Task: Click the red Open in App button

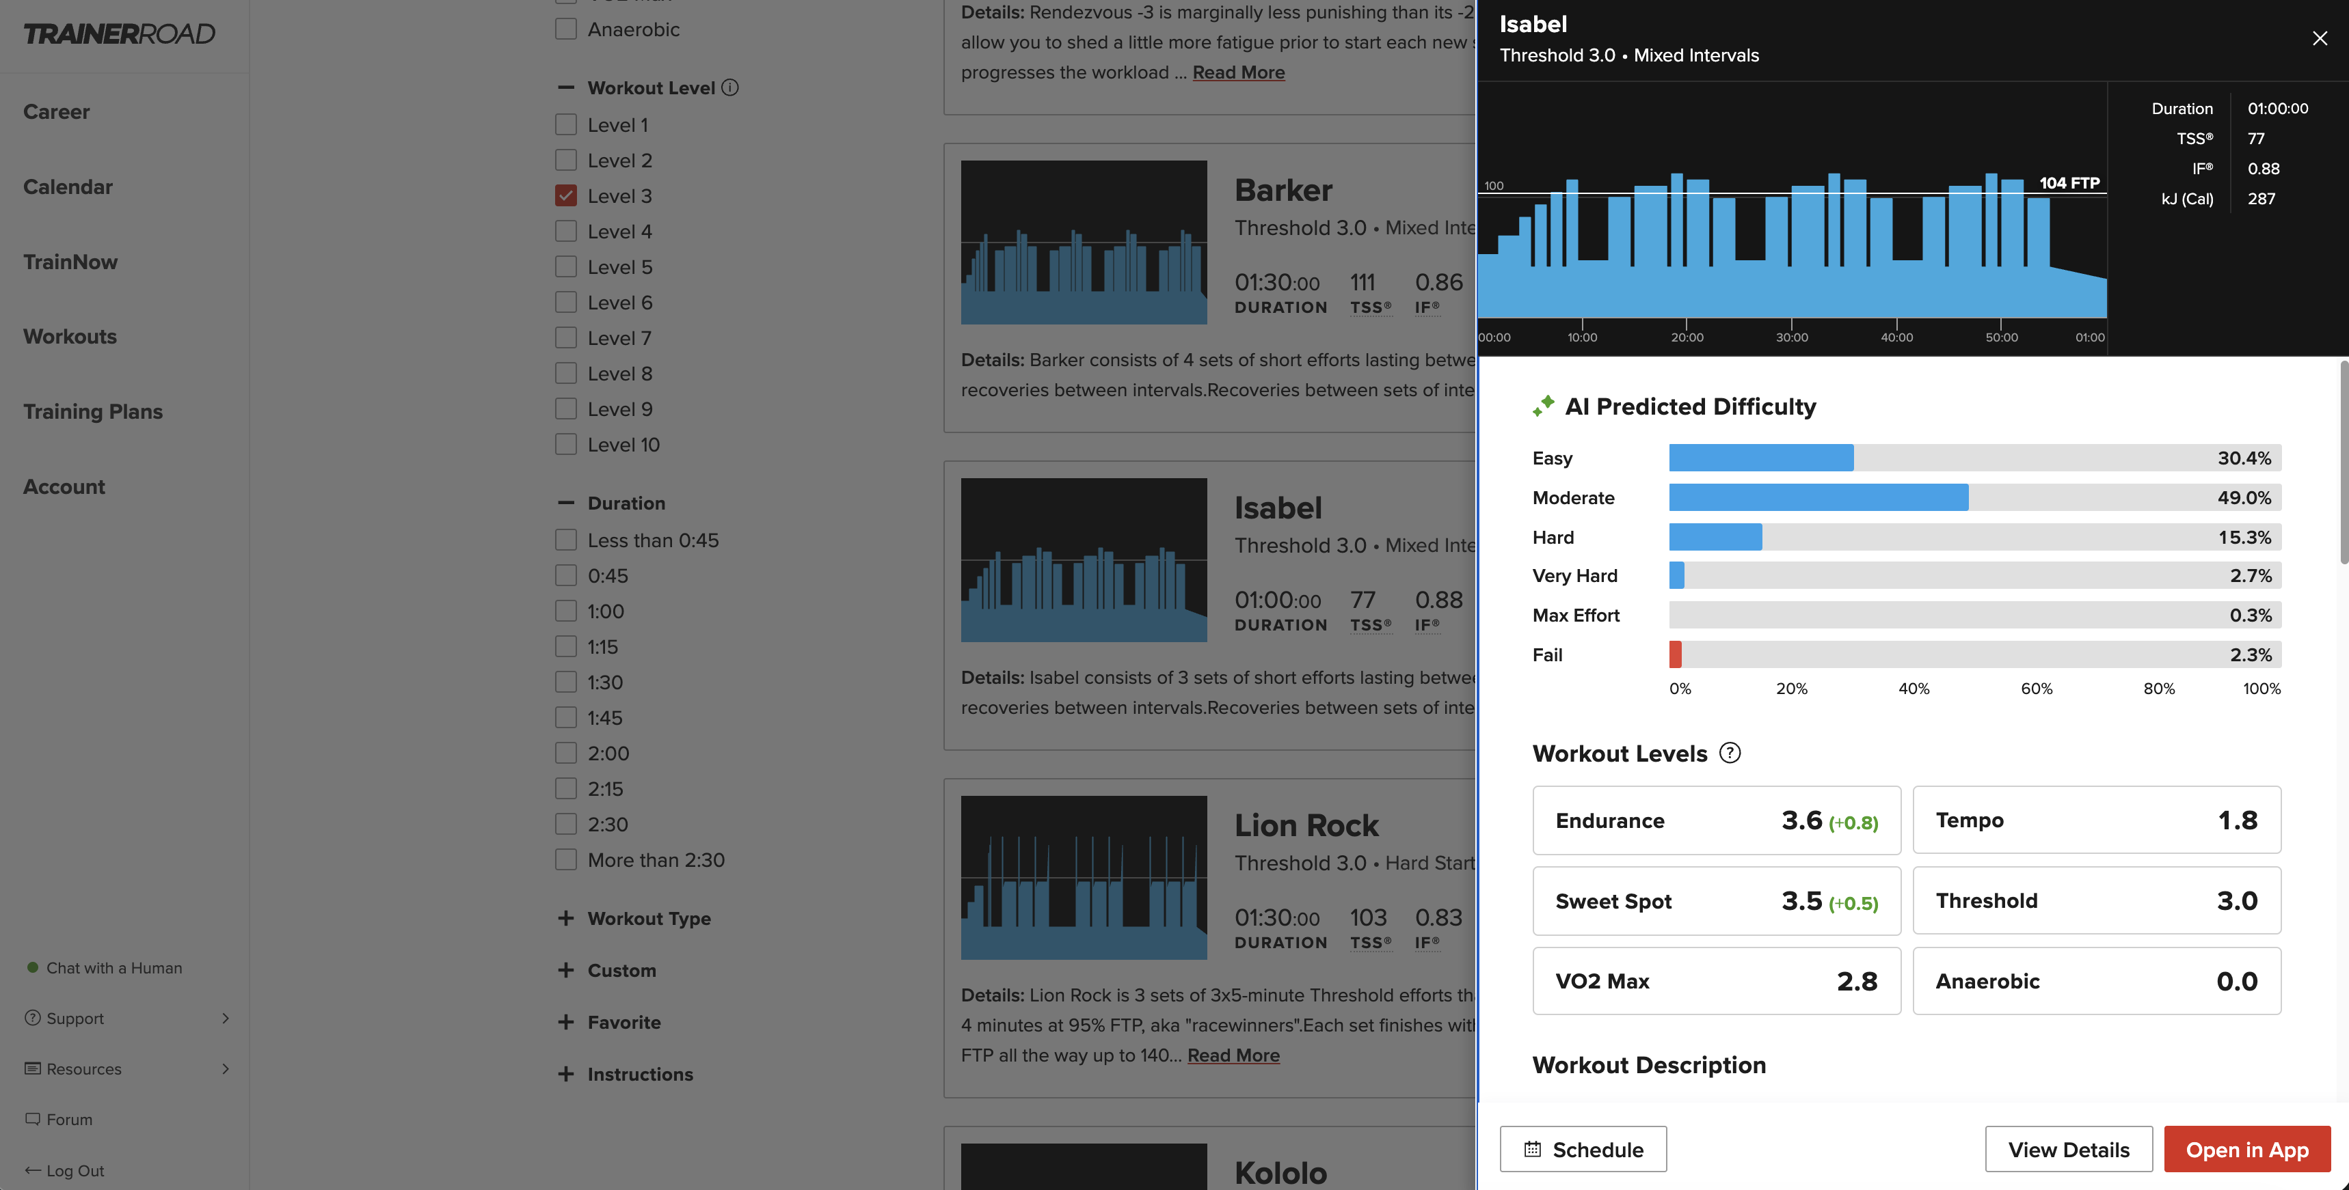Action: 2247,1149
